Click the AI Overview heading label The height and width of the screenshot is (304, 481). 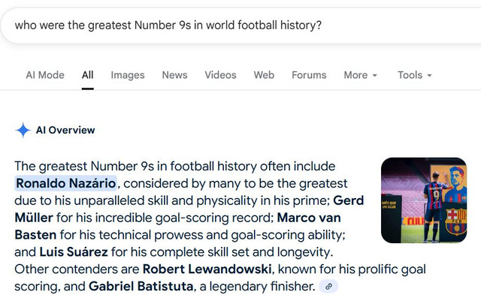click(x=65, y=130)
